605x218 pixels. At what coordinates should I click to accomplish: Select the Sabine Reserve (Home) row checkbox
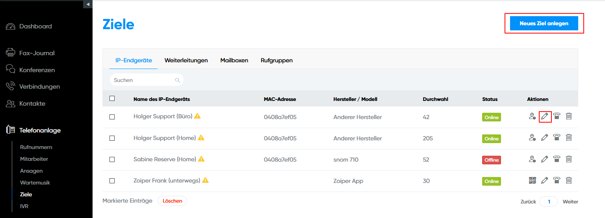pos(112,160)
